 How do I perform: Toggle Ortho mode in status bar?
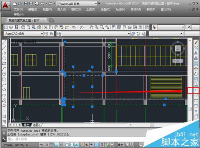(56, 144)
